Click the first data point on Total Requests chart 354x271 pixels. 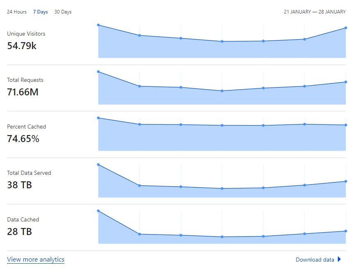(x=98, y=72)
